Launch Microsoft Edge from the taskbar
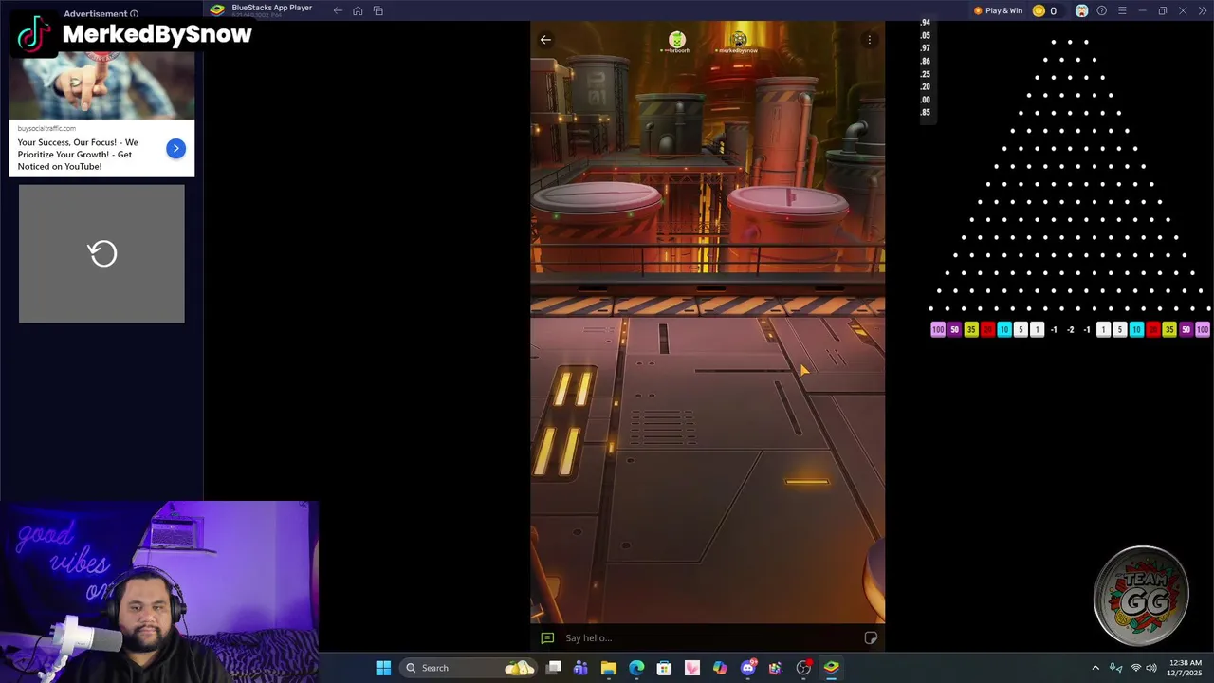The width and height of the screenshot is (1214, 683). pyautogui.click(x=636, y=668)
